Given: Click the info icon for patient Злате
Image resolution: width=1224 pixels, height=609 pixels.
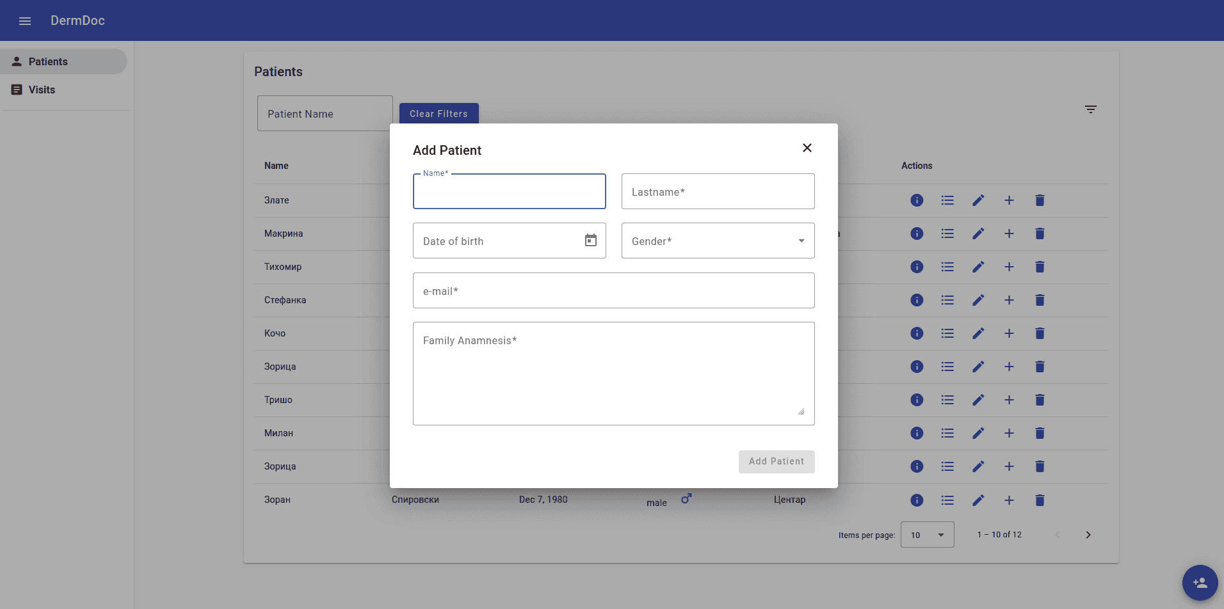Looking at the screenshot, I should 917,200.
